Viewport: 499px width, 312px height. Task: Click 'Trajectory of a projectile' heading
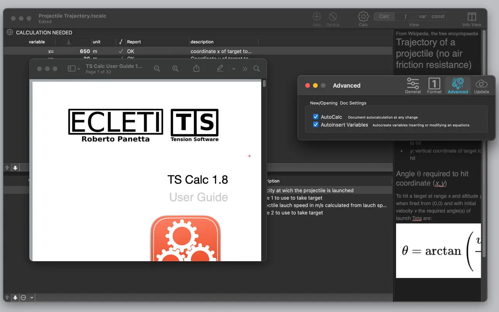point(433,53)
